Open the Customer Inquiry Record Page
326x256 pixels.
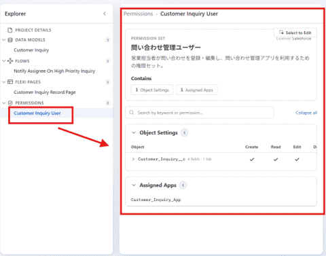(x=45, y=92)
